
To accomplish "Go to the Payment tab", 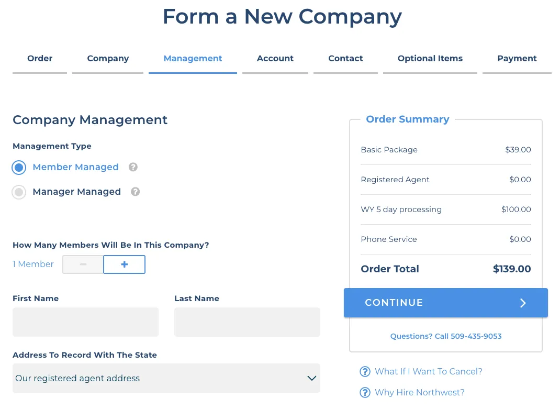I will [x=517, y=58].
